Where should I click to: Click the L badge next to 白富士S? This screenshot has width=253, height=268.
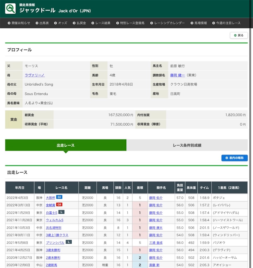click(x=61, y=212)
